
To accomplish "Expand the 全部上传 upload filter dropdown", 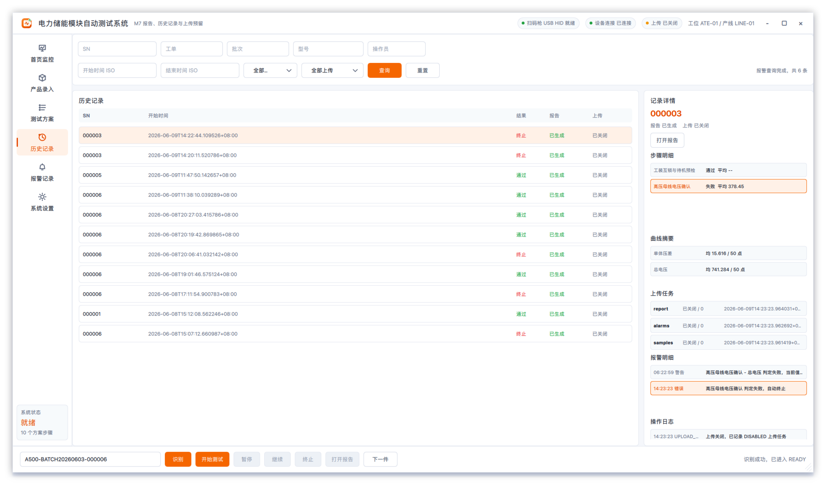I will point(332,70).
